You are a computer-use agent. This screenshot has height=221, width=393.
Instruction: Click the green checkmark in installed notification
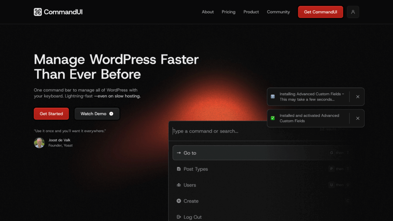[x=273, y=118]
